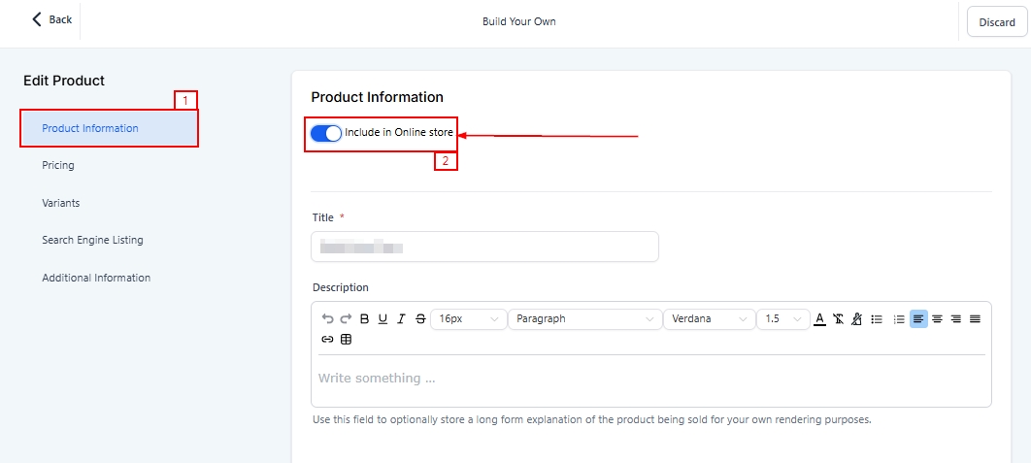Click the Discard button
This screenshot has height=463, width=1031.
click(x=996, y=22)
